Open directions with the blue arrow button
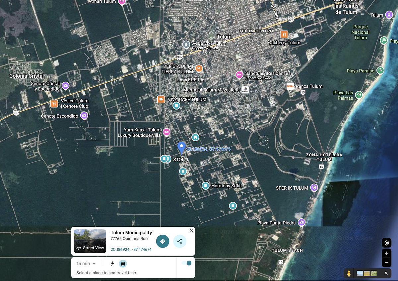Viewport: 398px width, 281px height. pos(163,241)
